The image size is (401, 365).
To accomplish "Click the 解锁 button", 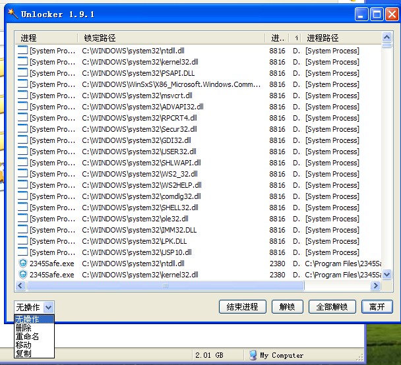I will [287, 306].
